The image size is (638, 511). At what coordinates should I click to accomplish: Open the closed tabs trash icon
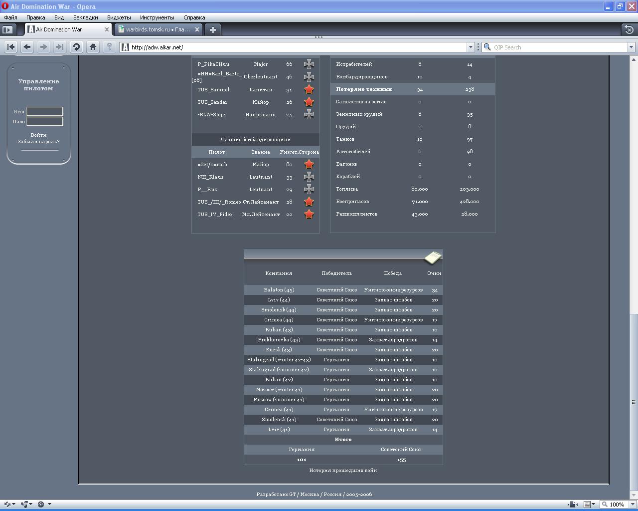pyautogui.click(x=629, y=29)
